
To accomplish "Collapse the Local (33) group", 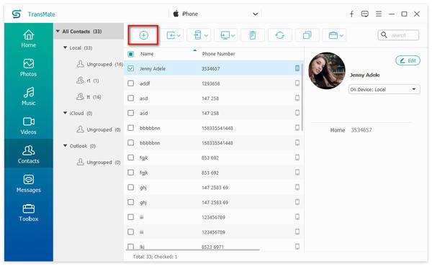I will click(65, 47).
